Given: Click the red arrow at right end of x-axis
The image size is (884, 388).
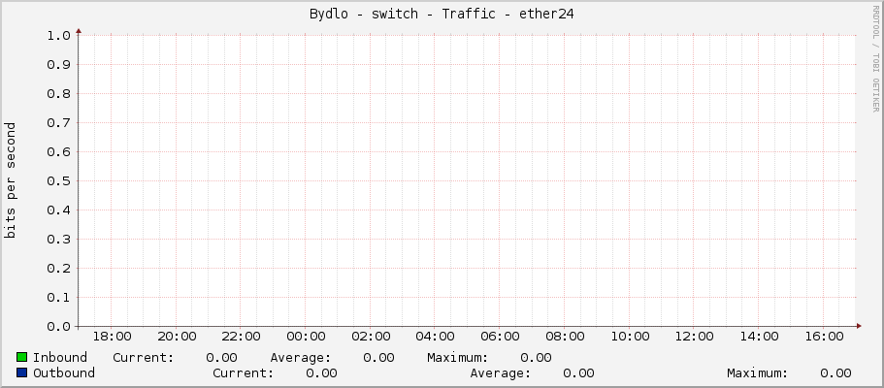Looking at the screenshot, I should 859,326.
